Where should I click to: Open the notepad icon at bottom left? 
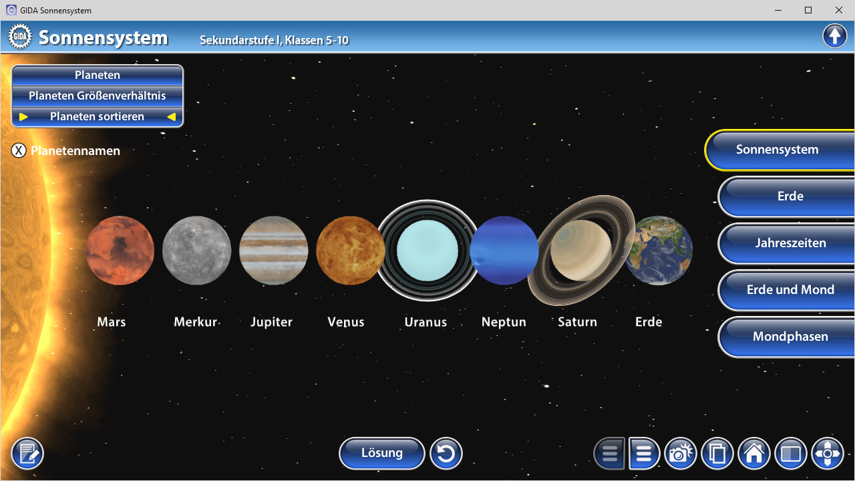27,454
